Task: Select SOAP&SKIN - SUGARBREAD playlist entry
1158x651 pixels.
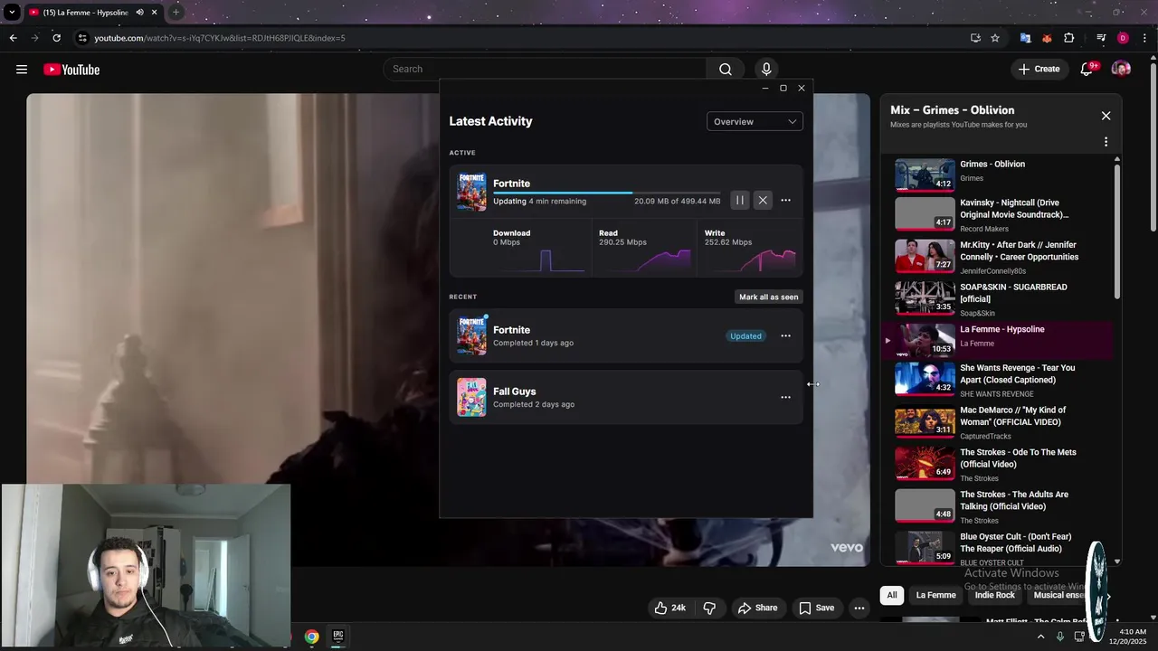Action: pyautogui.click(x=1000, y=299)
